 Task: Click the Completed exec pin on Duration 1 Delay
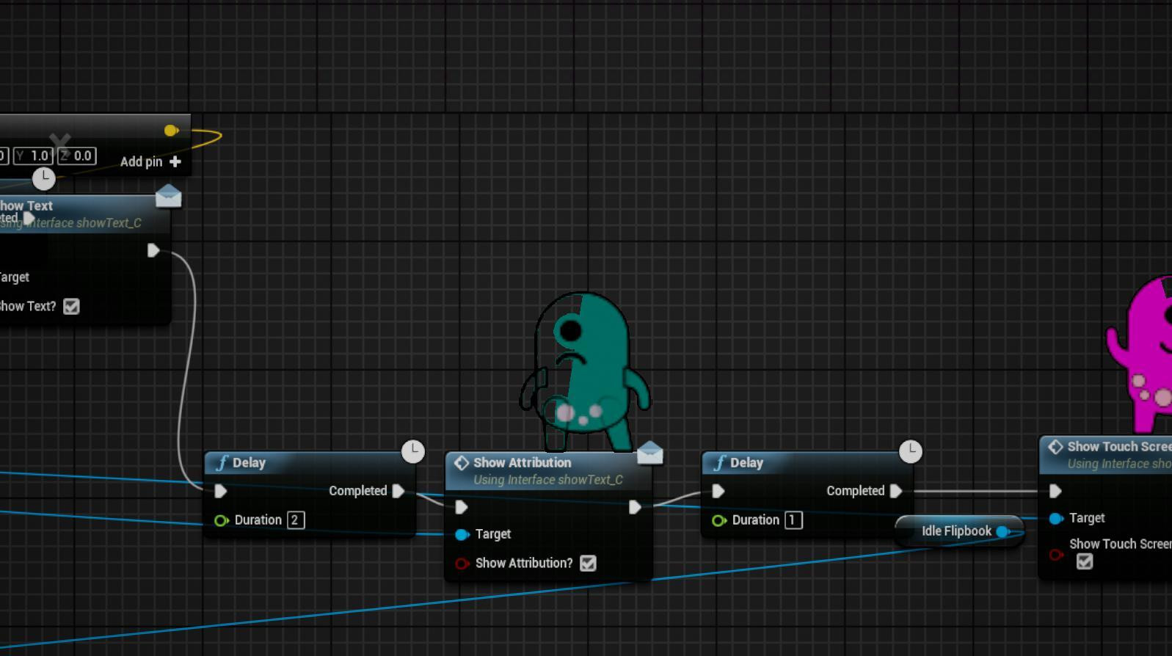(x=896, y=491)
